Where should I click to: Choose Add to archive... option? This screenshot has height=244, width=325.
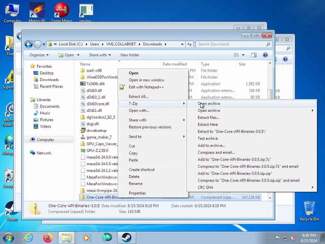coord(211,146)
